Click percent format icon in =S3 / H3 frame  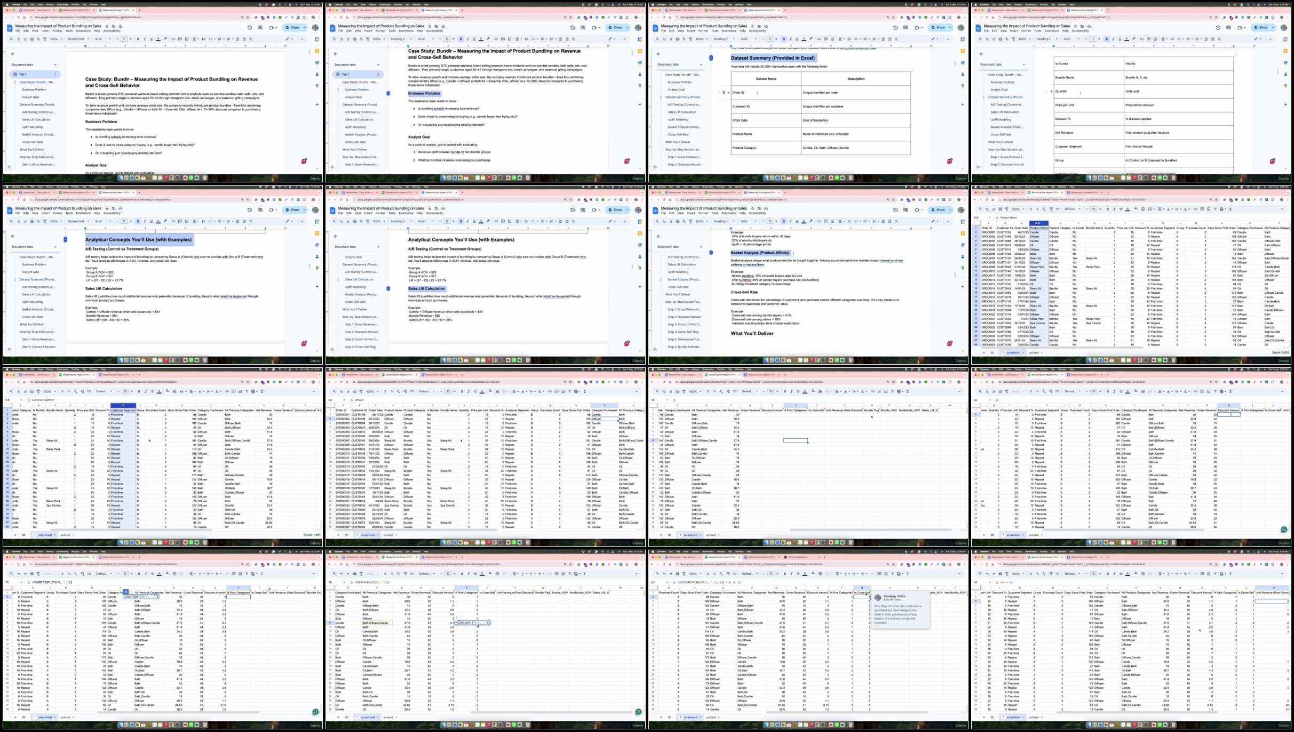(x=1037, y=574)
